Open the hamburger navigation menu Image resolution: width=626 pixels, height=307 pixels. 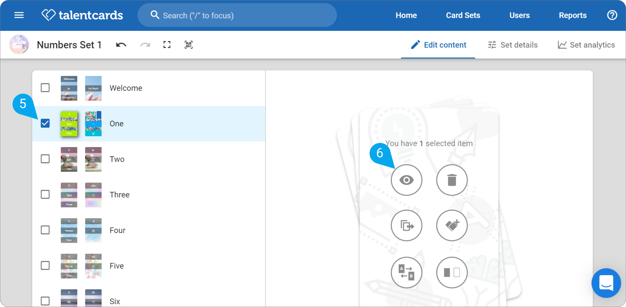[19, 15]
